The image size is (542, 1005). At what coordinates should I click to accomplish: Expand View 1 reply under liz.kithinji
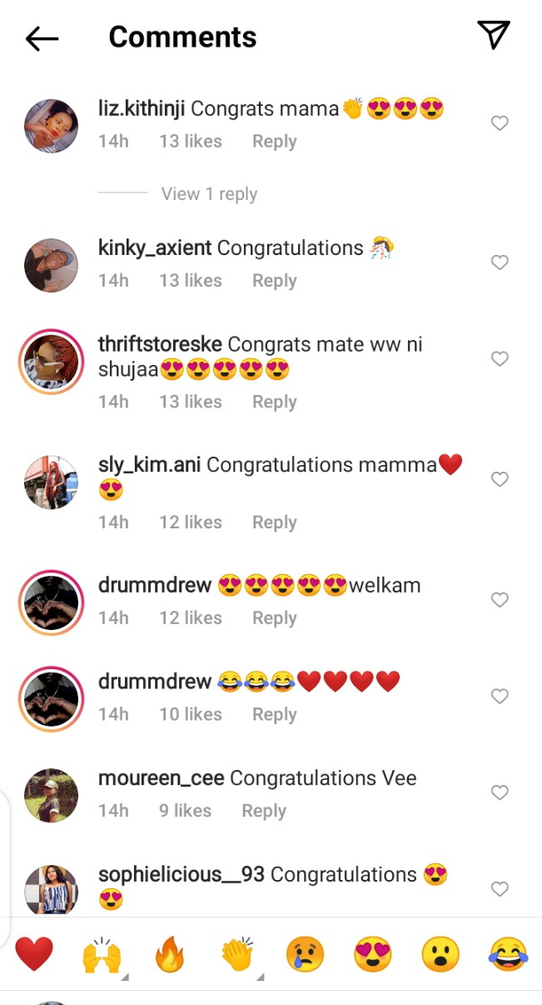click(209, 193)
